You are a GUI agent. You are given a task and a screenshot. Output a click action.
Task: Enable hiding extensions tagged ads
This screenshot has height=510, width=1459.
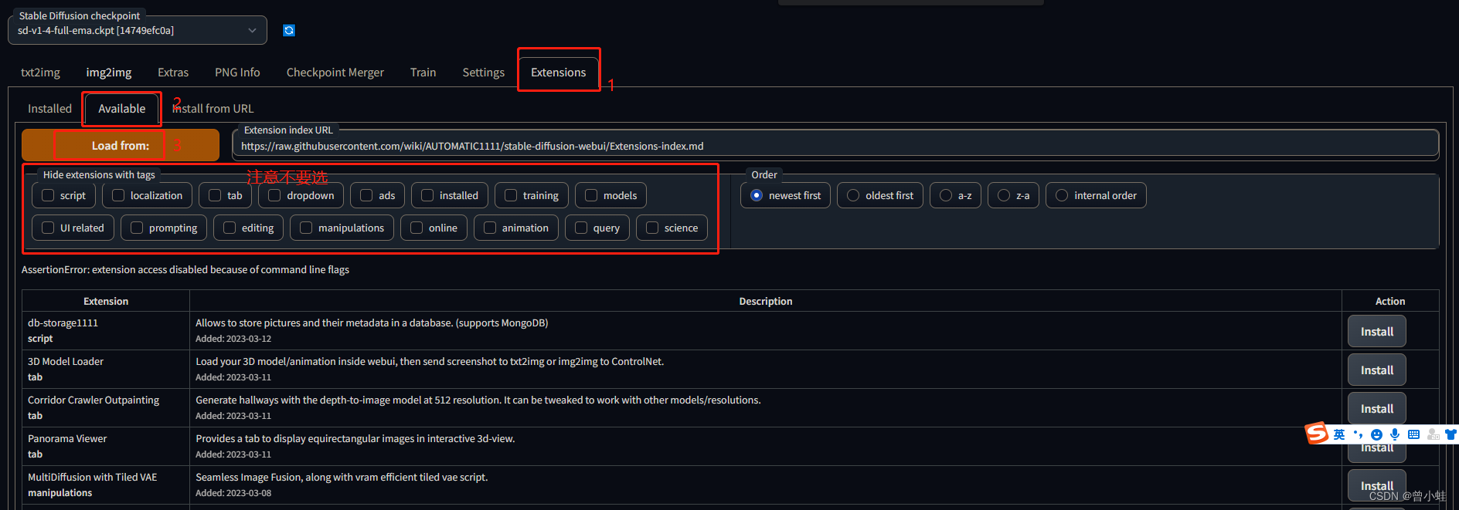pos(366,195)
